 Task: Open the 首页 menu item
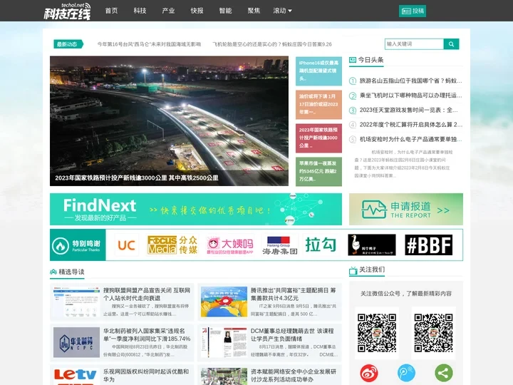click(x=112, y=11)
